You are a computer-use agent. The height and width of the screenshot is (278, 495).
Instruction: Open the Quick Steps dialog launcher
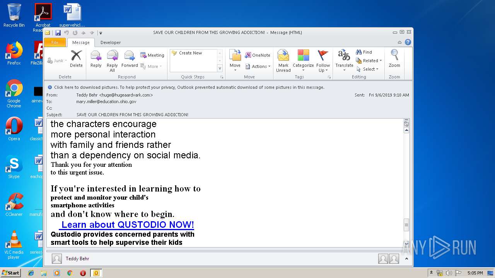(222, 77)
